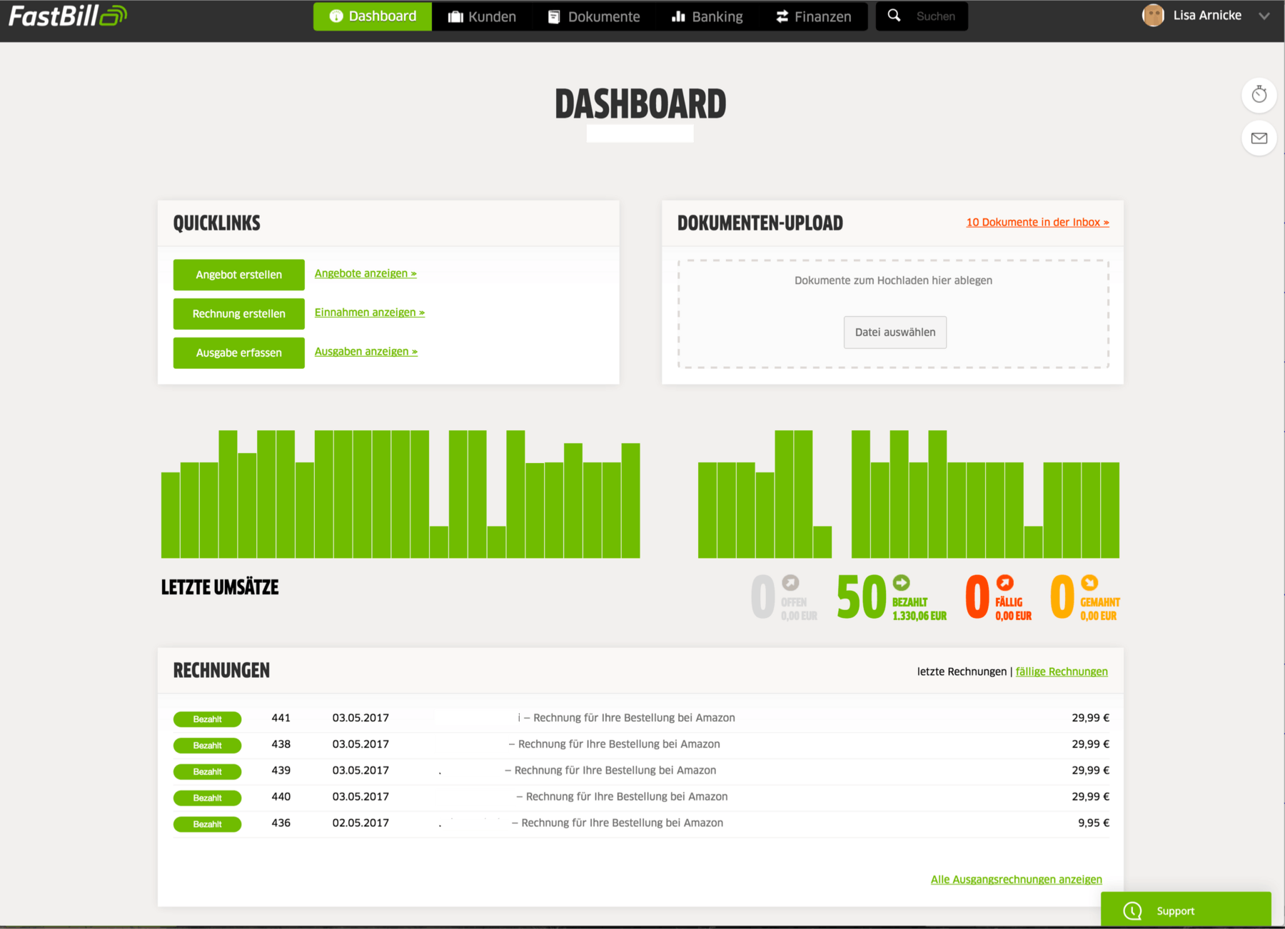The image size is (1285, 929).
Task: Click Bezahlt badge of invoice 436
Action: coord(207,824)
